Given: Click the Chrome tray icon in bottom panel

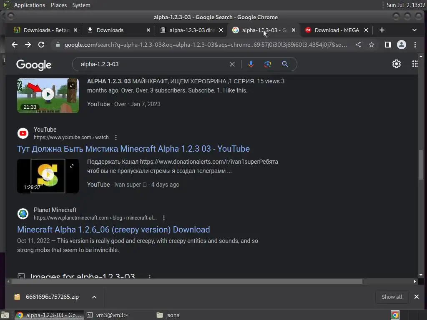Looking at the screenshot, I should (x=395, y=315).
